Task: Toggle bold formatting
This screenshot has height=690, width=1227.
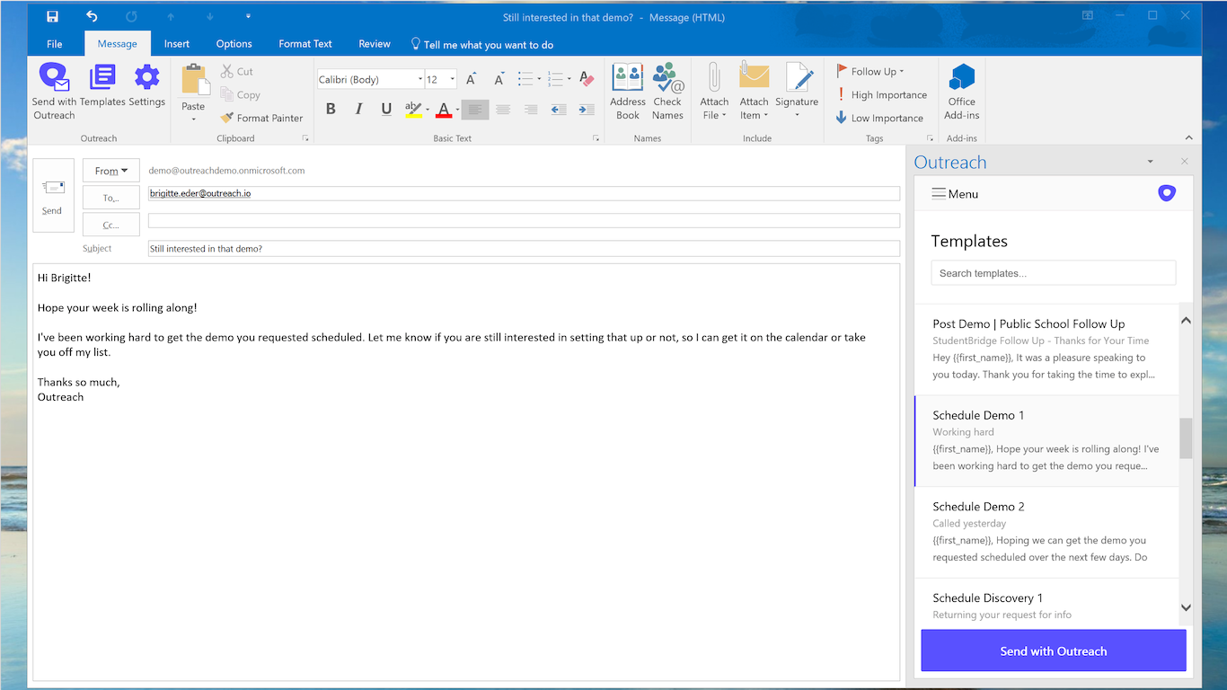Action: 331,108
